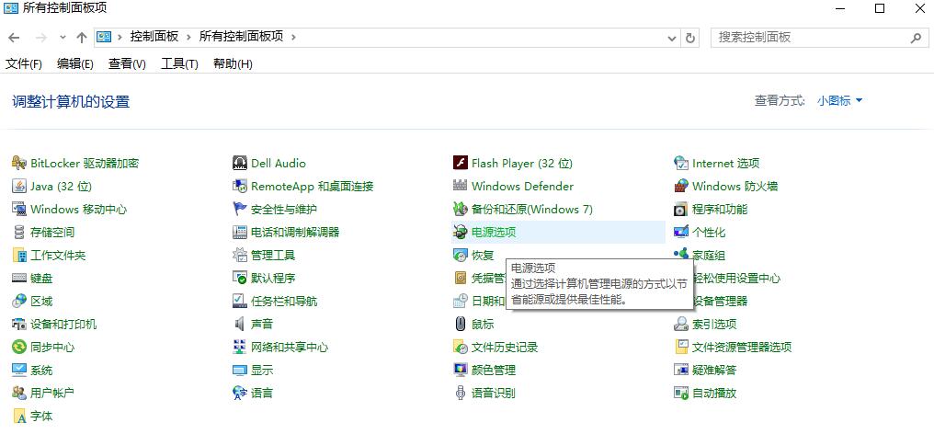Click the 备份和还原(Windows 7) icon
934x434 pixels.
coord(460,210)
